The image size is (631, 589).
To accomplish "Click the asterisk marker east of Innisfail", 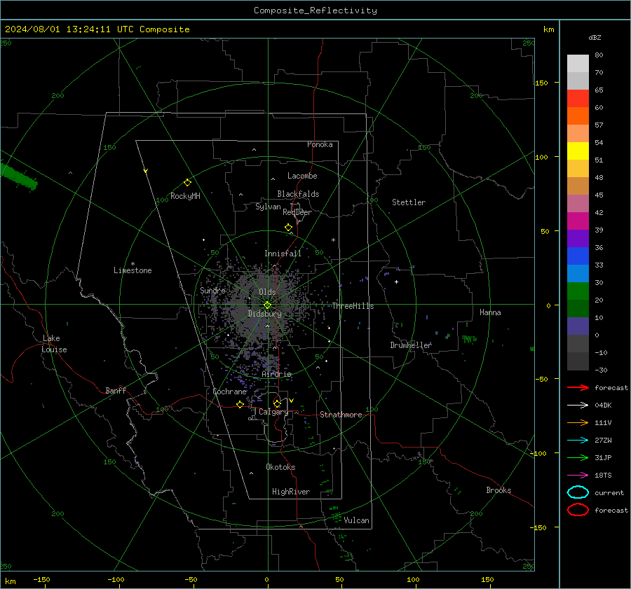I will pyautogui.click(x=333, y=240).
